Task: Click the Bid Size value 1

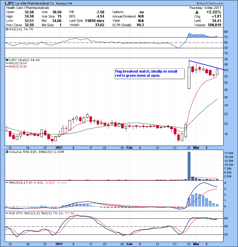Action: pyautogui.click(x=60, y=25)
